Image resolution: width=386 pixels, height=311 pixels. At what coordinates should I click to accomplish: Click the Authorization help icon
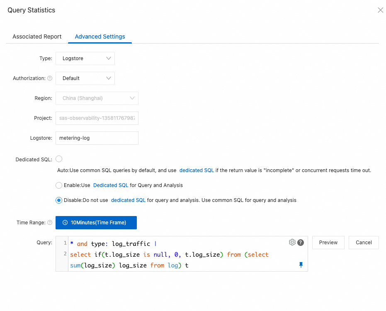[50, 78]
